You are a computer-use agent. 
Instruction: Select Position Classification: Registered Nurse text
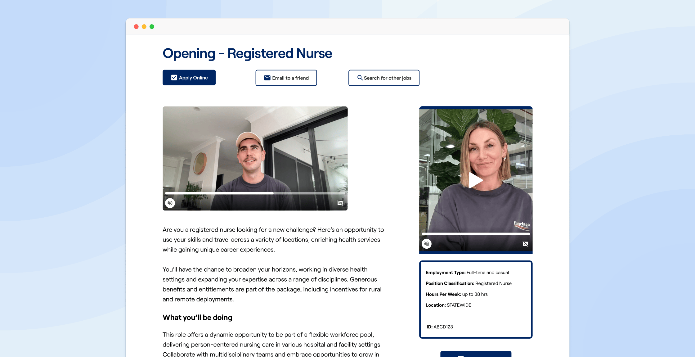pos(469,283)
